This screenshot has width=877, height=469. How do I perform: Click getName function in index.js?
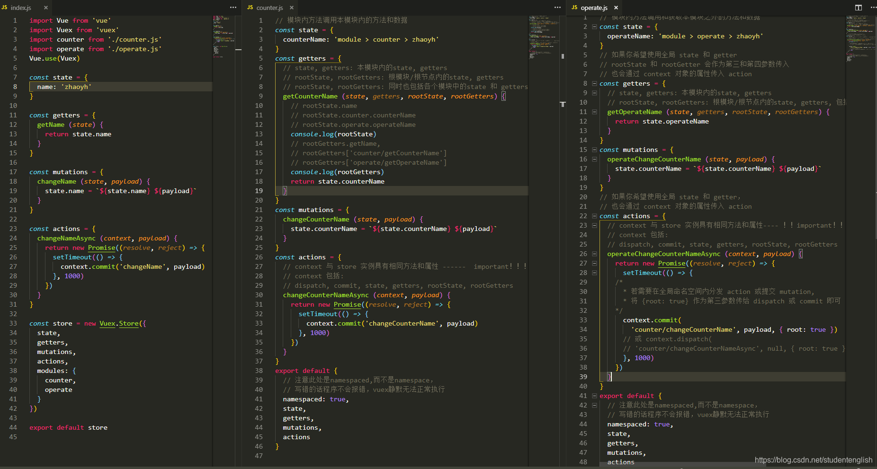point(51,124)
